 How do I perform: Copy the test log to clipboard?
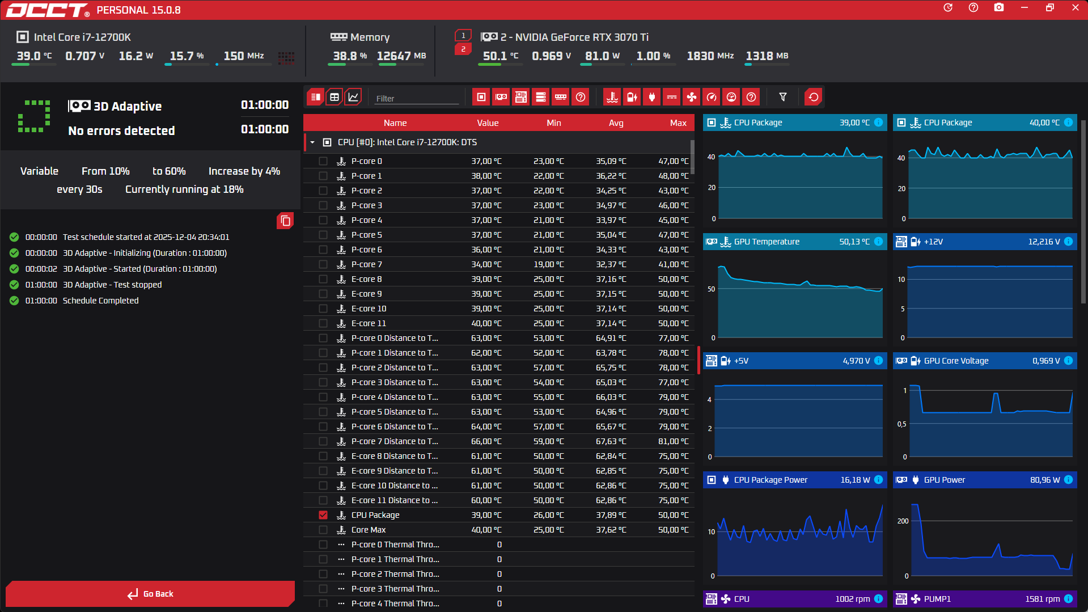[x=285, y=221]
